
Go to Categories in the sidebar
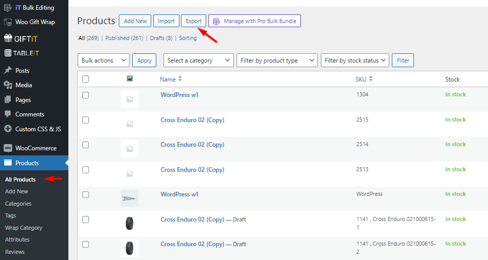(x=18, y=204)
